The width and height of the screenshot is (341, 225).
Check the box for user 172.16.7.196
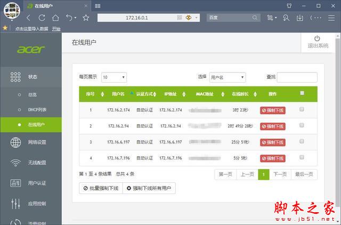[302, 157]
